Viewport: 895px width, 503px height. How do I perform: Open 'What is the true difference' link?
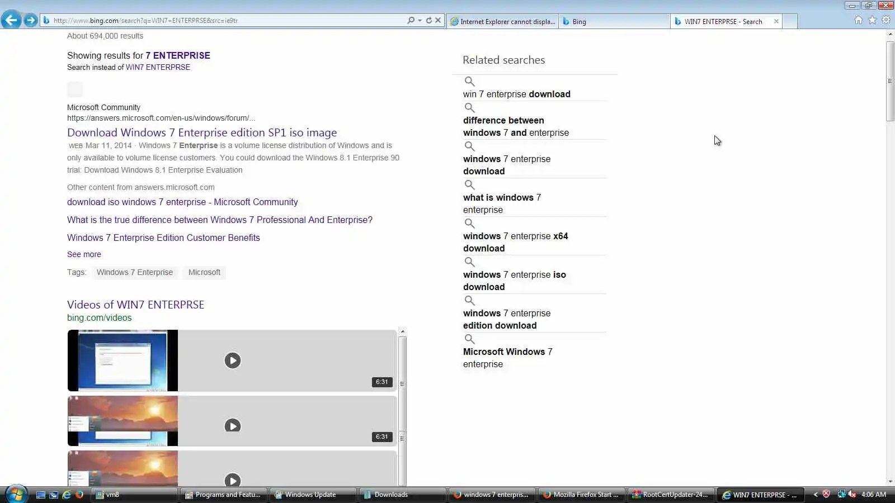point(220,220)
